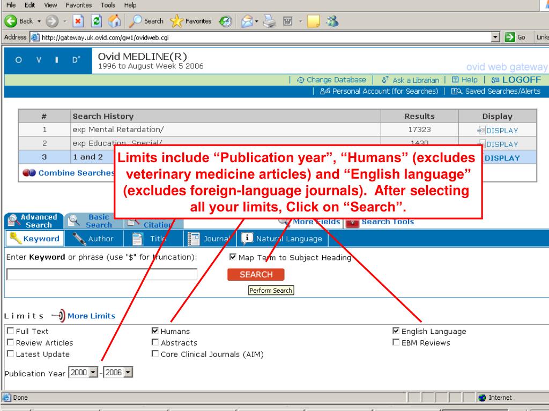Go to the Home page icon
Screen dimensions: 549x411
[115, 21]
